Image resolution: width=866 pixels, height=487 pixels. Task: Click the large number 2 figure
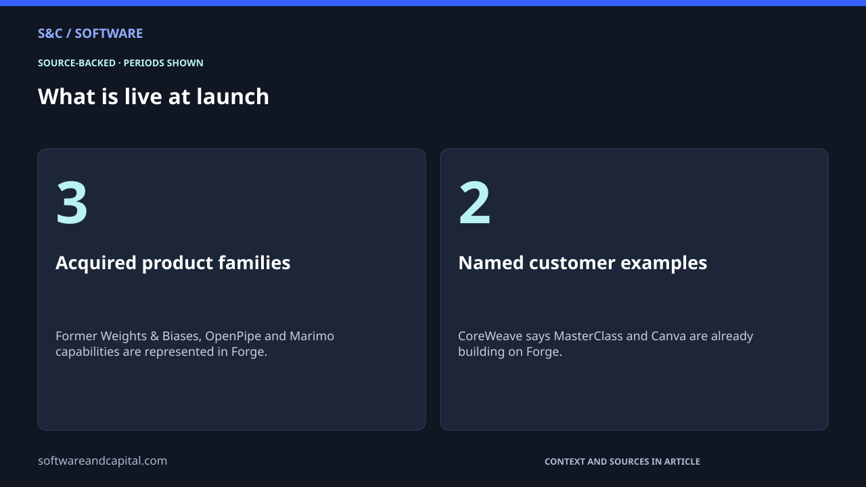pyautogui.click(x=474, y=202)
